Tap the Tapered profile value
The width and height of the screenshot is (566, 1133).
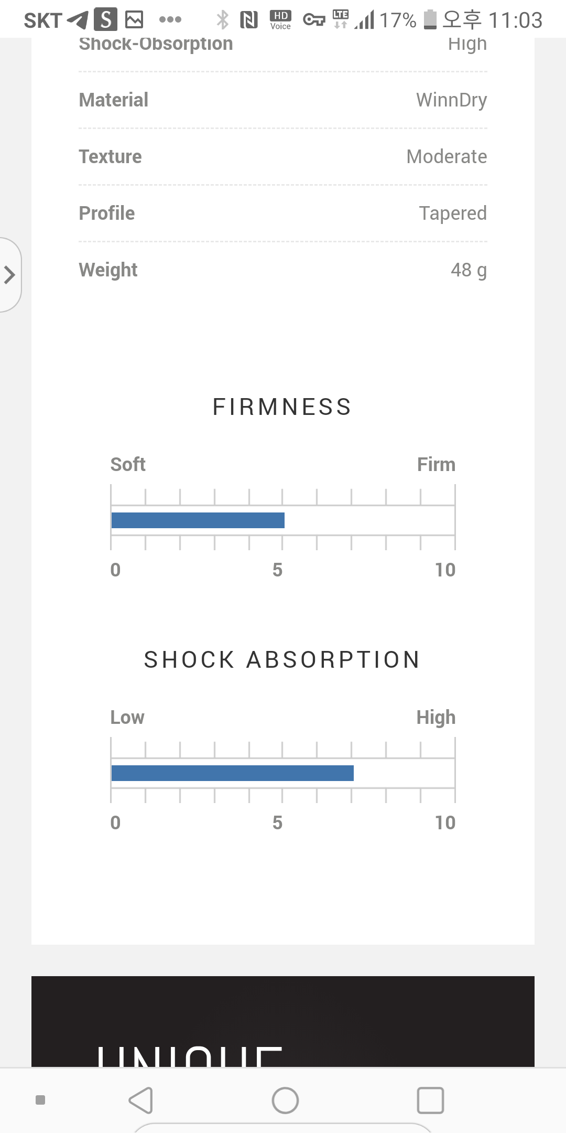coord(453,213)
